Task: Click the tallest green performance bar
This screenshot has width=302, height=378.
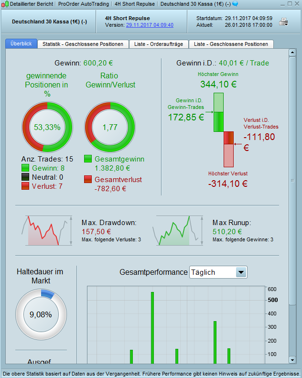Action: (152, 328)
